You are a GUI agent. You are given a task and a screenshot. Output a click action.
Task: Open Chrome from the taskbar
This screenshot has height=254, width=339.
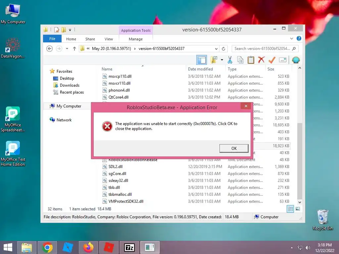point(47,247)
